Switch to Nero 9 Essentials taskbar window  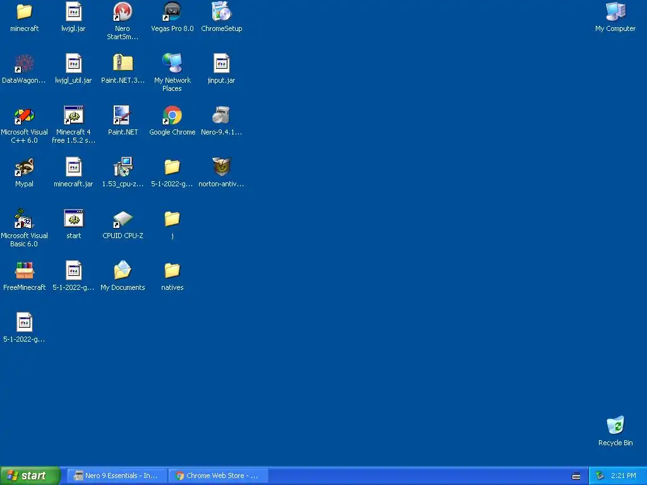117,476
